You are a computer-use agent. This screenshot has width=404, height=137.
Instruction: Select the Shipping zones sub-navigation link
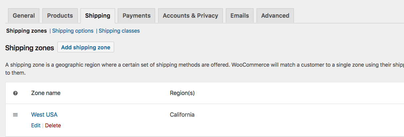(x=27, y=31)
